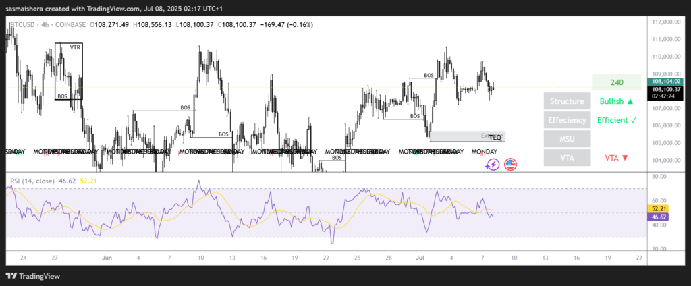This screenshot has width=691, height=286.
Task: Click the Efficient ✓ status value
Action: 617,120
